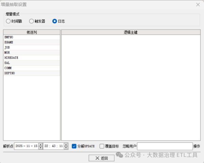The width and height of the screenshot is (204, 163).
Task: Select COMM in the candidate columns
Action: (x=32, y=68)
